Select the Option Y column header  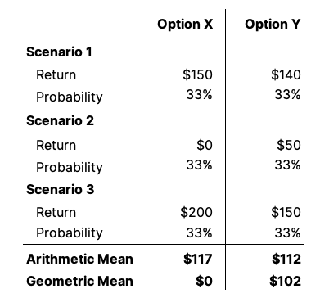273,25
